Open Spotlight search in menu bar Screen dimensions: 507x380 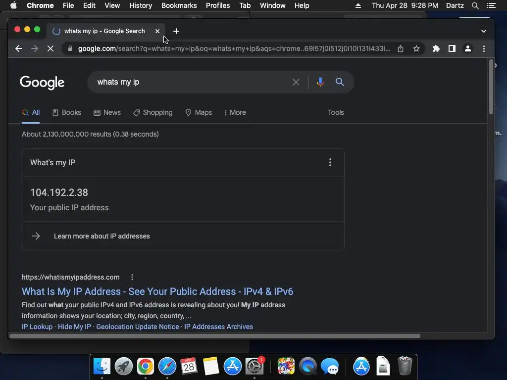click(475, 5)
